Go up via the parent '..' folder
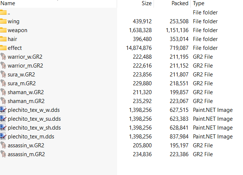This screenshot has height=175, width=243. pyautogui.click(x=9, y=13)
